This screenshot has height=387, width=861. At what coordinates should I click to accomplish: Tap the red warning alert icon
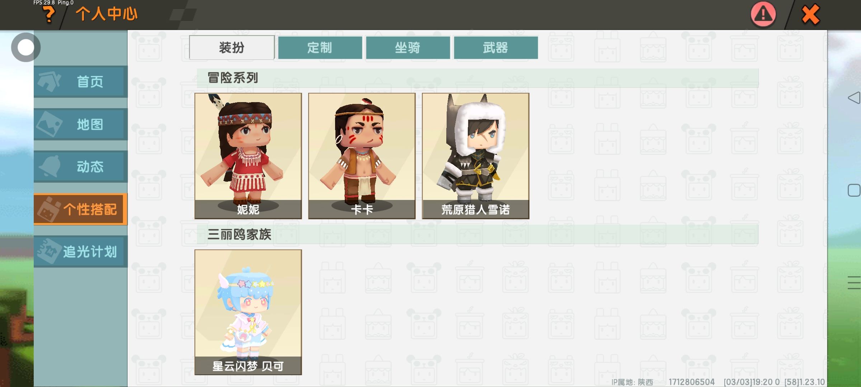point(763,14)
